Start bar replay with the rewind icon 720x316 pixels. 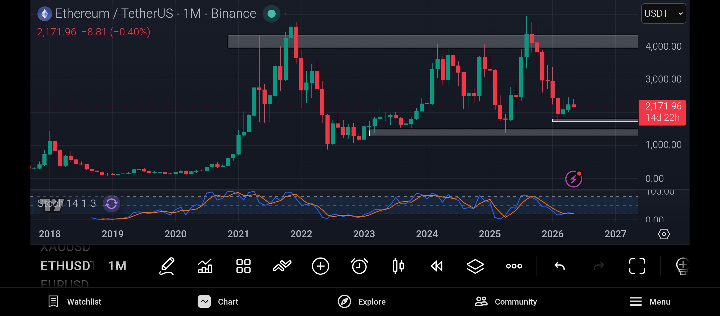click(437, 266)
